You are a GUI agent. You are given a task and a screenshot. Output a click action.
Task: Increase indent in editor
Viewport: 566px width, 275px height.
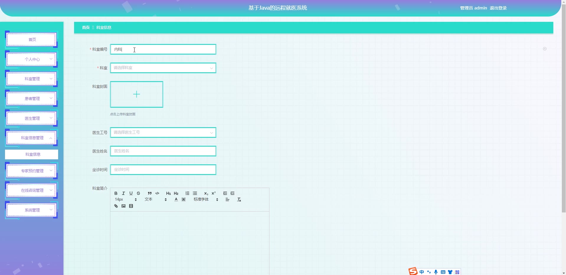pos(233,193)
